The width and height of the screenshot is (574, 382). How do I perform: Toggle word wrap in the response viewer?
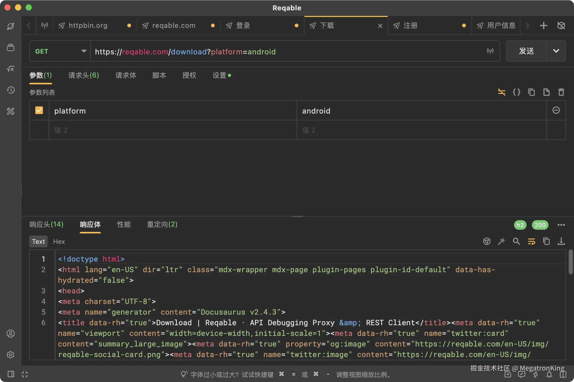[x=531, y=241]
